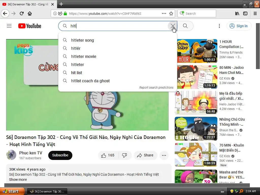Image resolution: width=260 pixels, height=195 pixels.
Task: View site information icon in address bar
Action: tap(55, 13)
